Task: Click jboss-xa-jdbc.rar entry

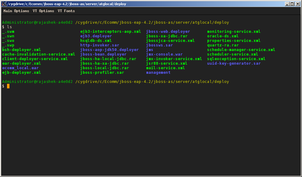Action: point(167,36)
